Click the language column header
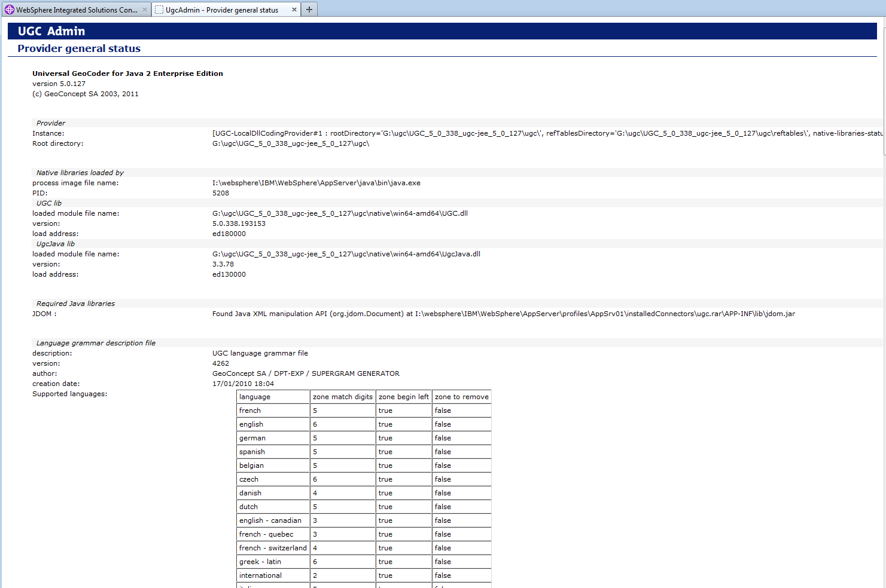886x588 pixels. pyautogui.click(x=273, y=397)
